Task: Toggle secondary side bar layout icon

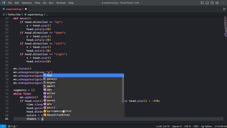Action: coord(212,3)
